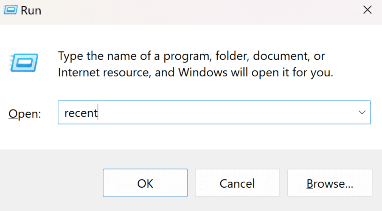Choose Browse... to locate a program
This screenshot has height=211, width=382.
click(x=330, y=183)
